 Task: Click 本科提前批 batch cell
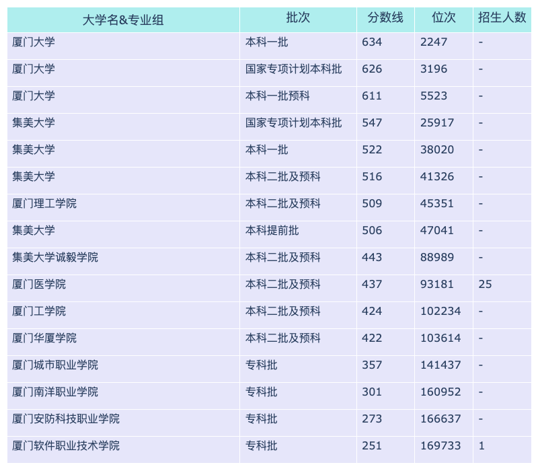[x=272, y=230]
